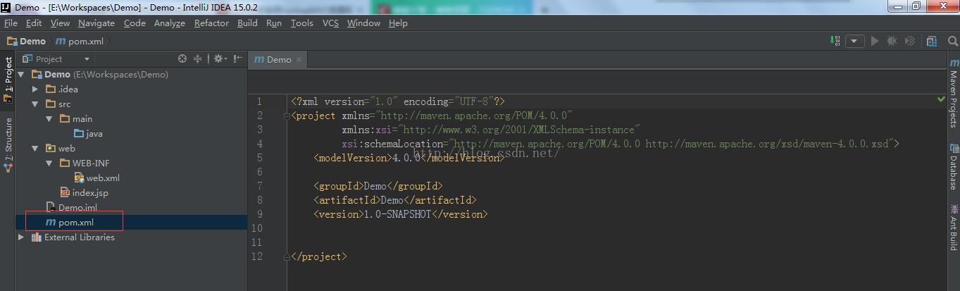Fold the closing project tag marker
This screenshot has height=291, width=960.
pos(287,256)
